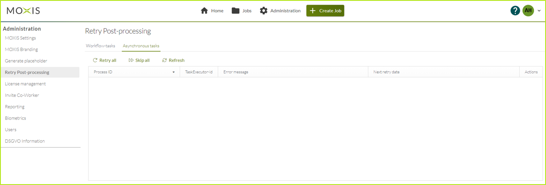The width and height of the screenshot is (546, 185).
Task: Click the Skip all icon button
Action: pos(131,60)
